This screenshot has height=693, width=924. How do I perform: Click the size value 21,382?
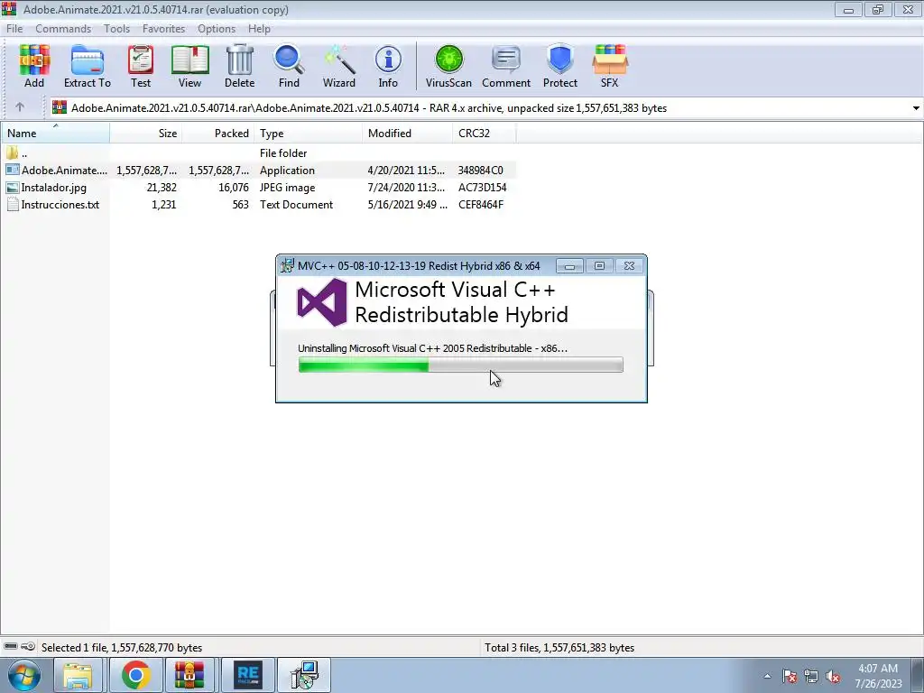pyautogui.click(x=162, y=188)
